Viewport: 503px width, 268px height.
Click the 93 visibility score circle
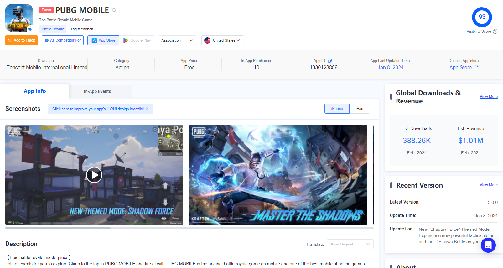pos(482,17)
